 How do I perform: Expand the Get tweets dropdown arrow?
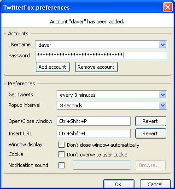(163, 95)
